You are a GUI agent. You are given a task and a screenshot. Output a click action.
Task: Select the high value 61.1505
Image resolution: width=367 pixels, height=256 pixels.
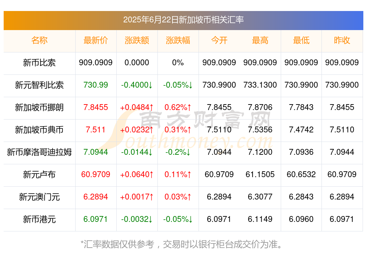[260, 174]
